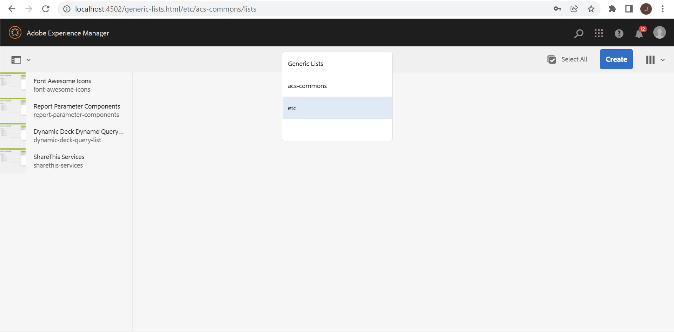Click the column view switcher icon
The height and width of the screenshot is (332, 674).
point(650,60)
